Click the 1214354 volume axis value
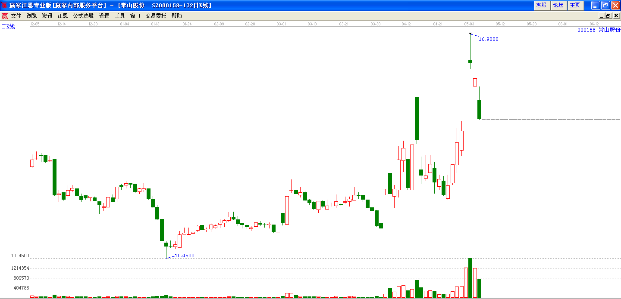The width and height of the screenshot is (621, 299). coord(20,268)
